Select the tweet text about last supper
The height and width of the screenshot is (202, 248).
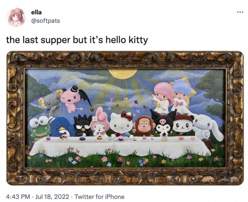[77, 40]
